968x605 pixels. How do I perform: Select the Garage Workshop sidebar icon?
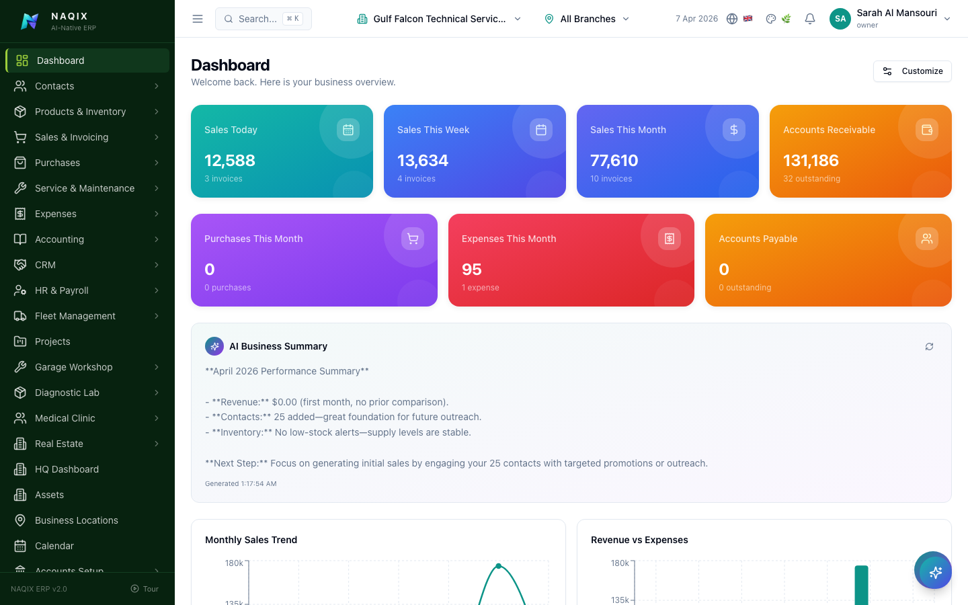pyautogui.click(x=20, y=367)
